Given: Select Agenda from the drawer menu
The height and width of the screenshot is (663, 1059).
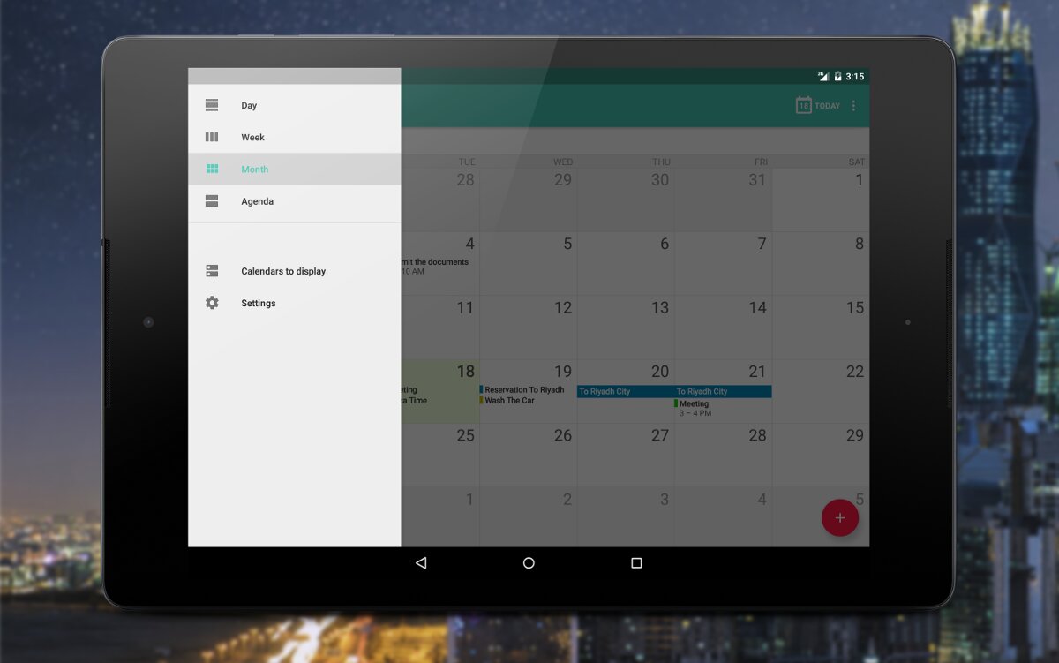Looking at the screenshot, I should tap(258, 201).
